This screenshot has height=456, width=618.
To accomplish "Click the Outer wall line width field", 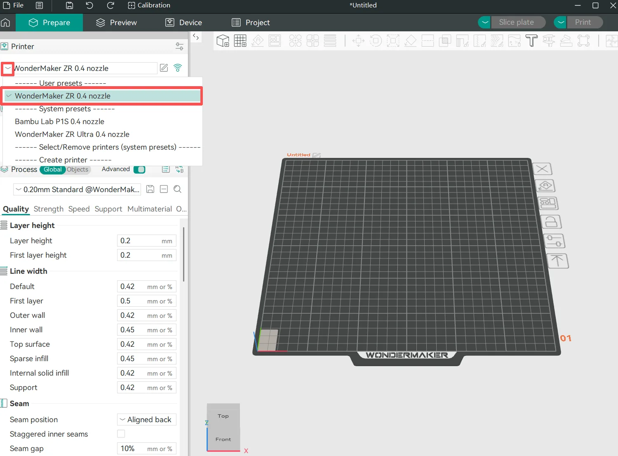I will (x=147, y=315).
